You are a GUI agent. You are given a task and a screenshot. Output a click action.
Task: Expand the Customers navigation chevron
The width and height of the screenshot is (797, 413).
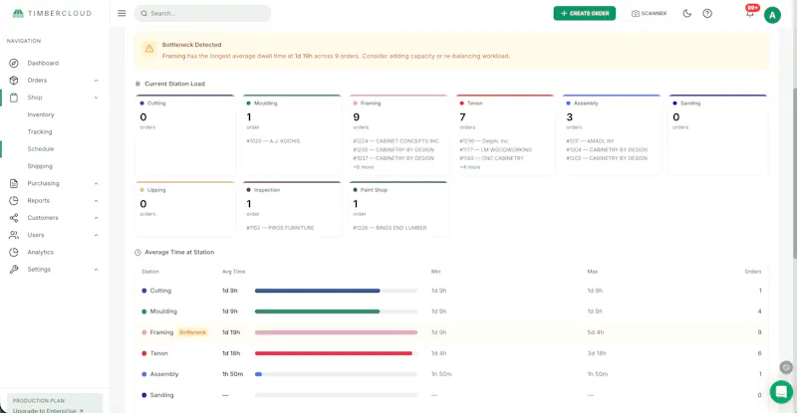pyautogui.click(x=96, y=218)
